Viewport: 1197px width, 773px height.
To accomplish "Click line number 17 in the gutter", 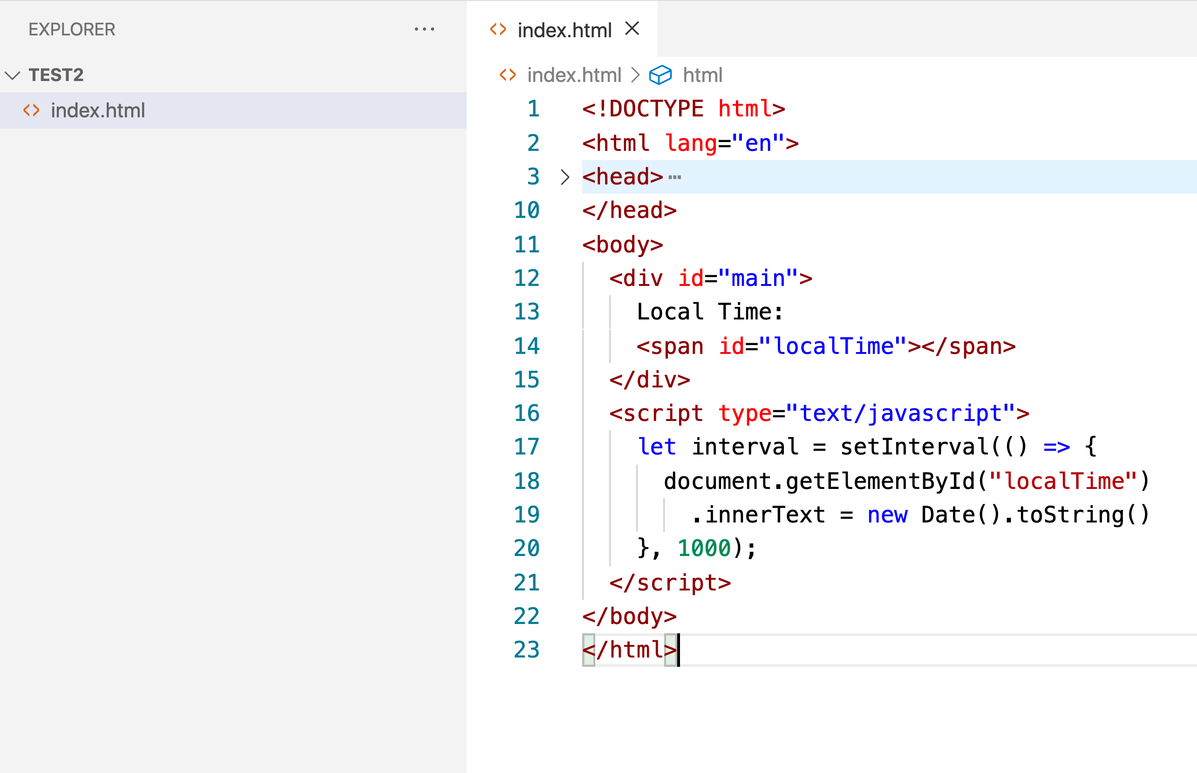I will tap(527, 447).
